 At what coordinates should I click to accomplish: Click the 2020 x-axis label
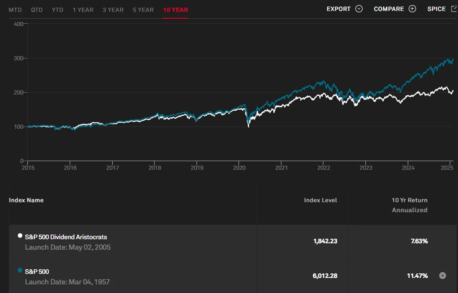239,168
